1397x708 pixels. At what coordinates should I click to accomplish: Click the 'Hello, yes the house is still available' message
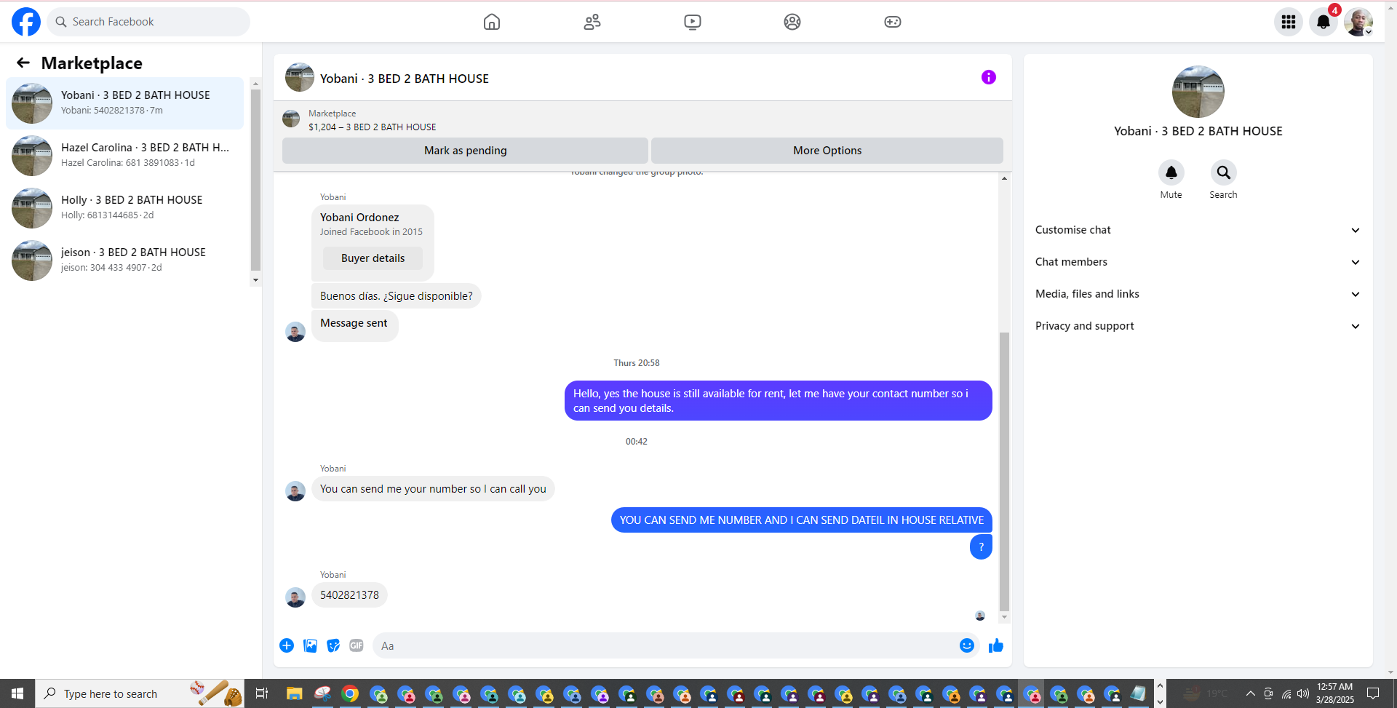click(779, 401)
